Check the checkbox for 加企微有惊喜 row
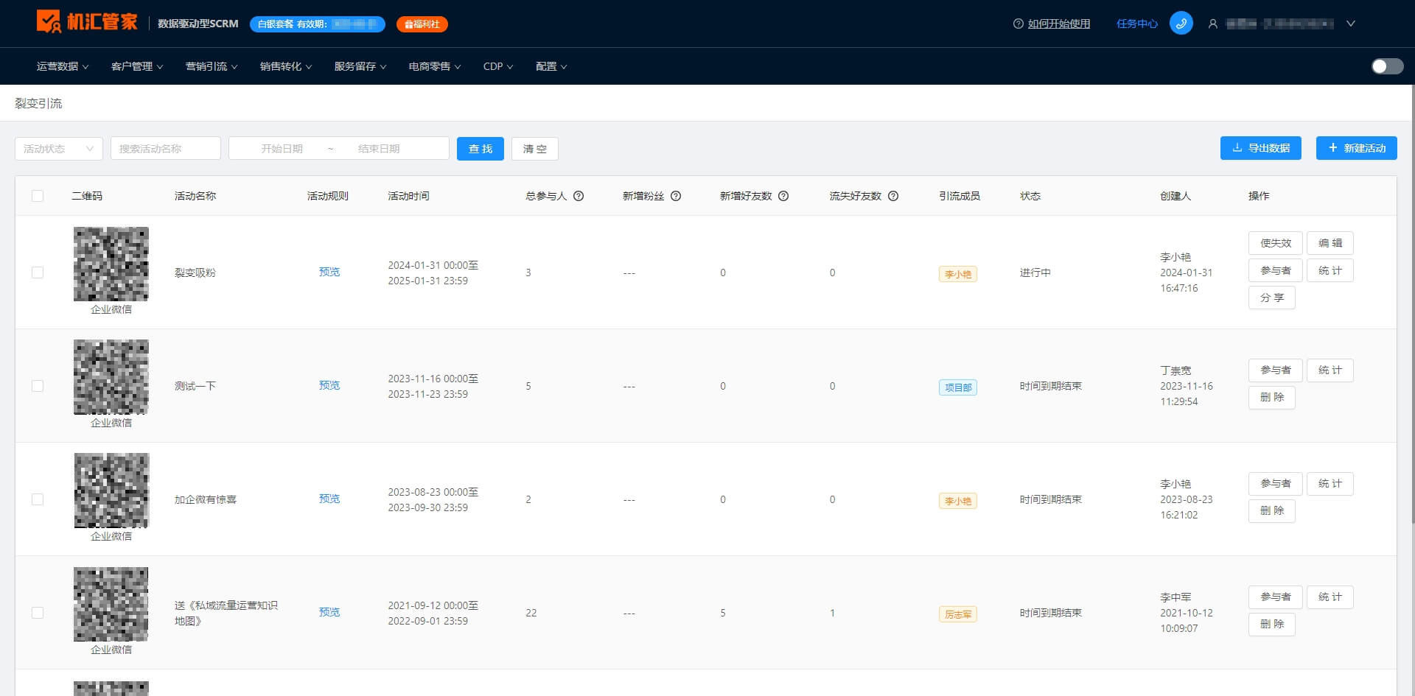The image size is (1415, 696). pos(38,499)
